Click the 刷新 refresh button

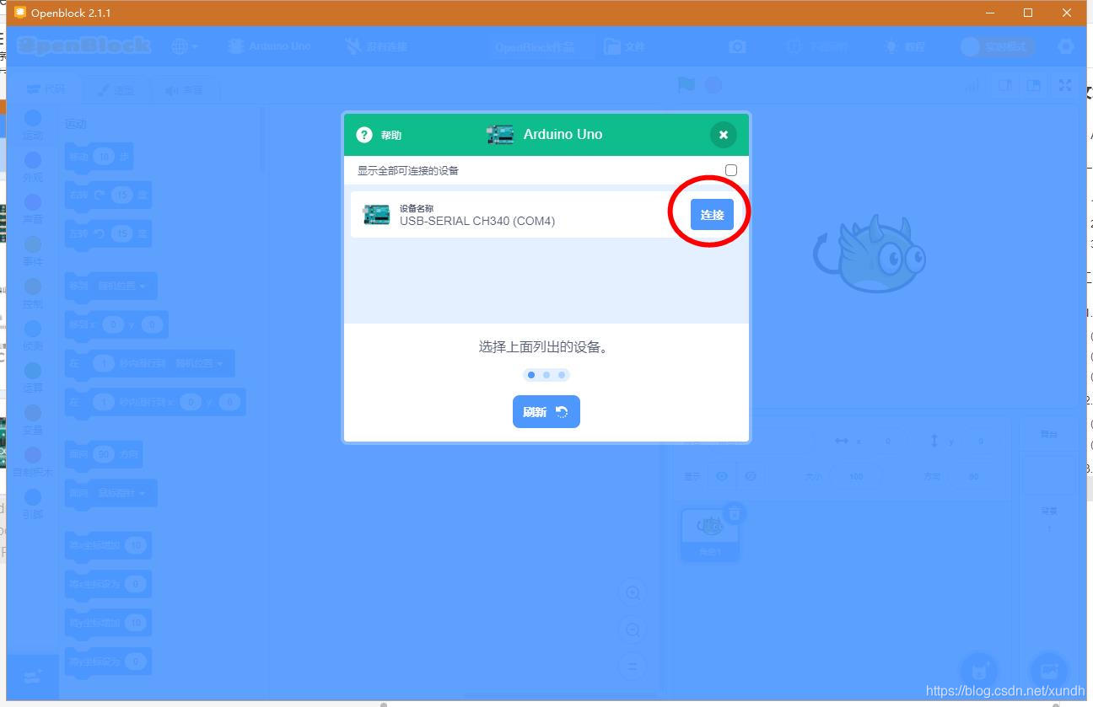pyautogui.click(x=546, y=411)
